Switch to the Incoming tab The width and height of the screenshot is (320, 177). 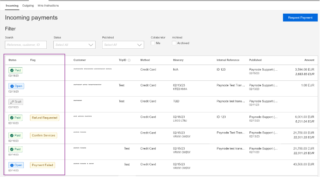pyautogui.click(x=12, y=6)
